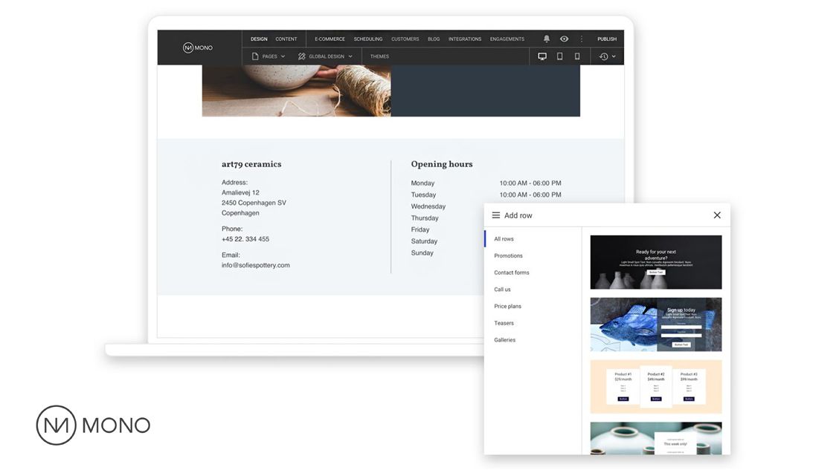Open the Blog menu
Image resolution: width=839 pixels, height=473 pixels.
(x=434, y=39)
